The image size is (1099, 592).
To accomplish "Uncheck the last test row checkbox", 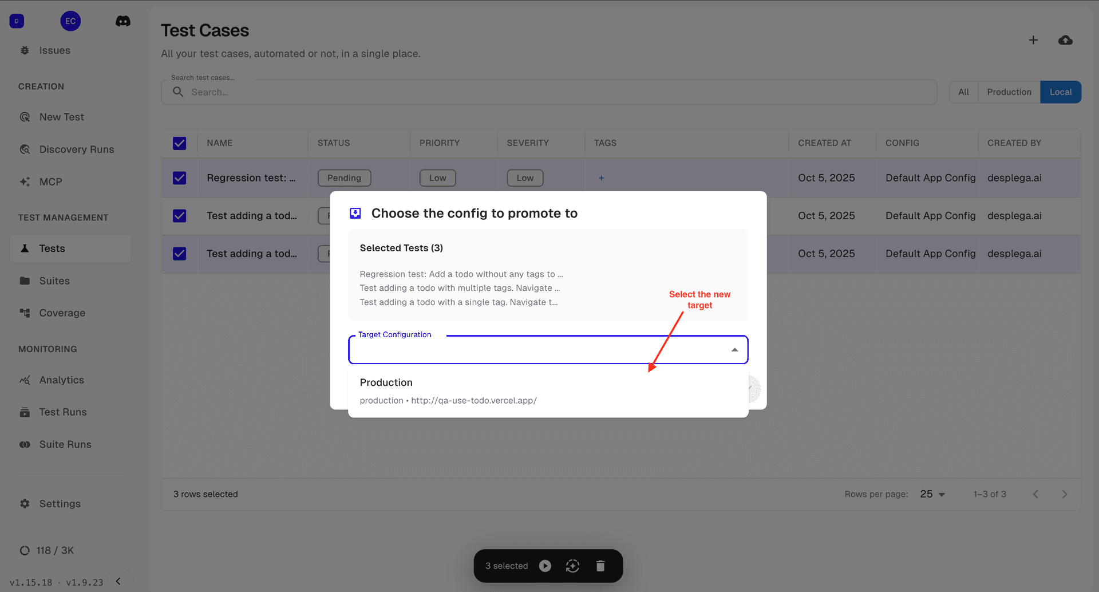I will point(180,254).
